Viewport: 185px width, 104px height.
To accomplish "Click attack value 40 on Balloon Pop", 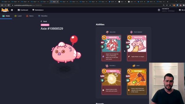I will 102,42.
